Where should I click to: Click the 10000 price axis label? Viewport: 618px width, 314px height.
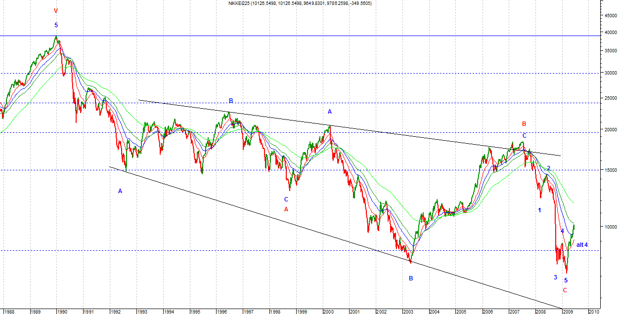pyautogui.click(x=607, y=227)
